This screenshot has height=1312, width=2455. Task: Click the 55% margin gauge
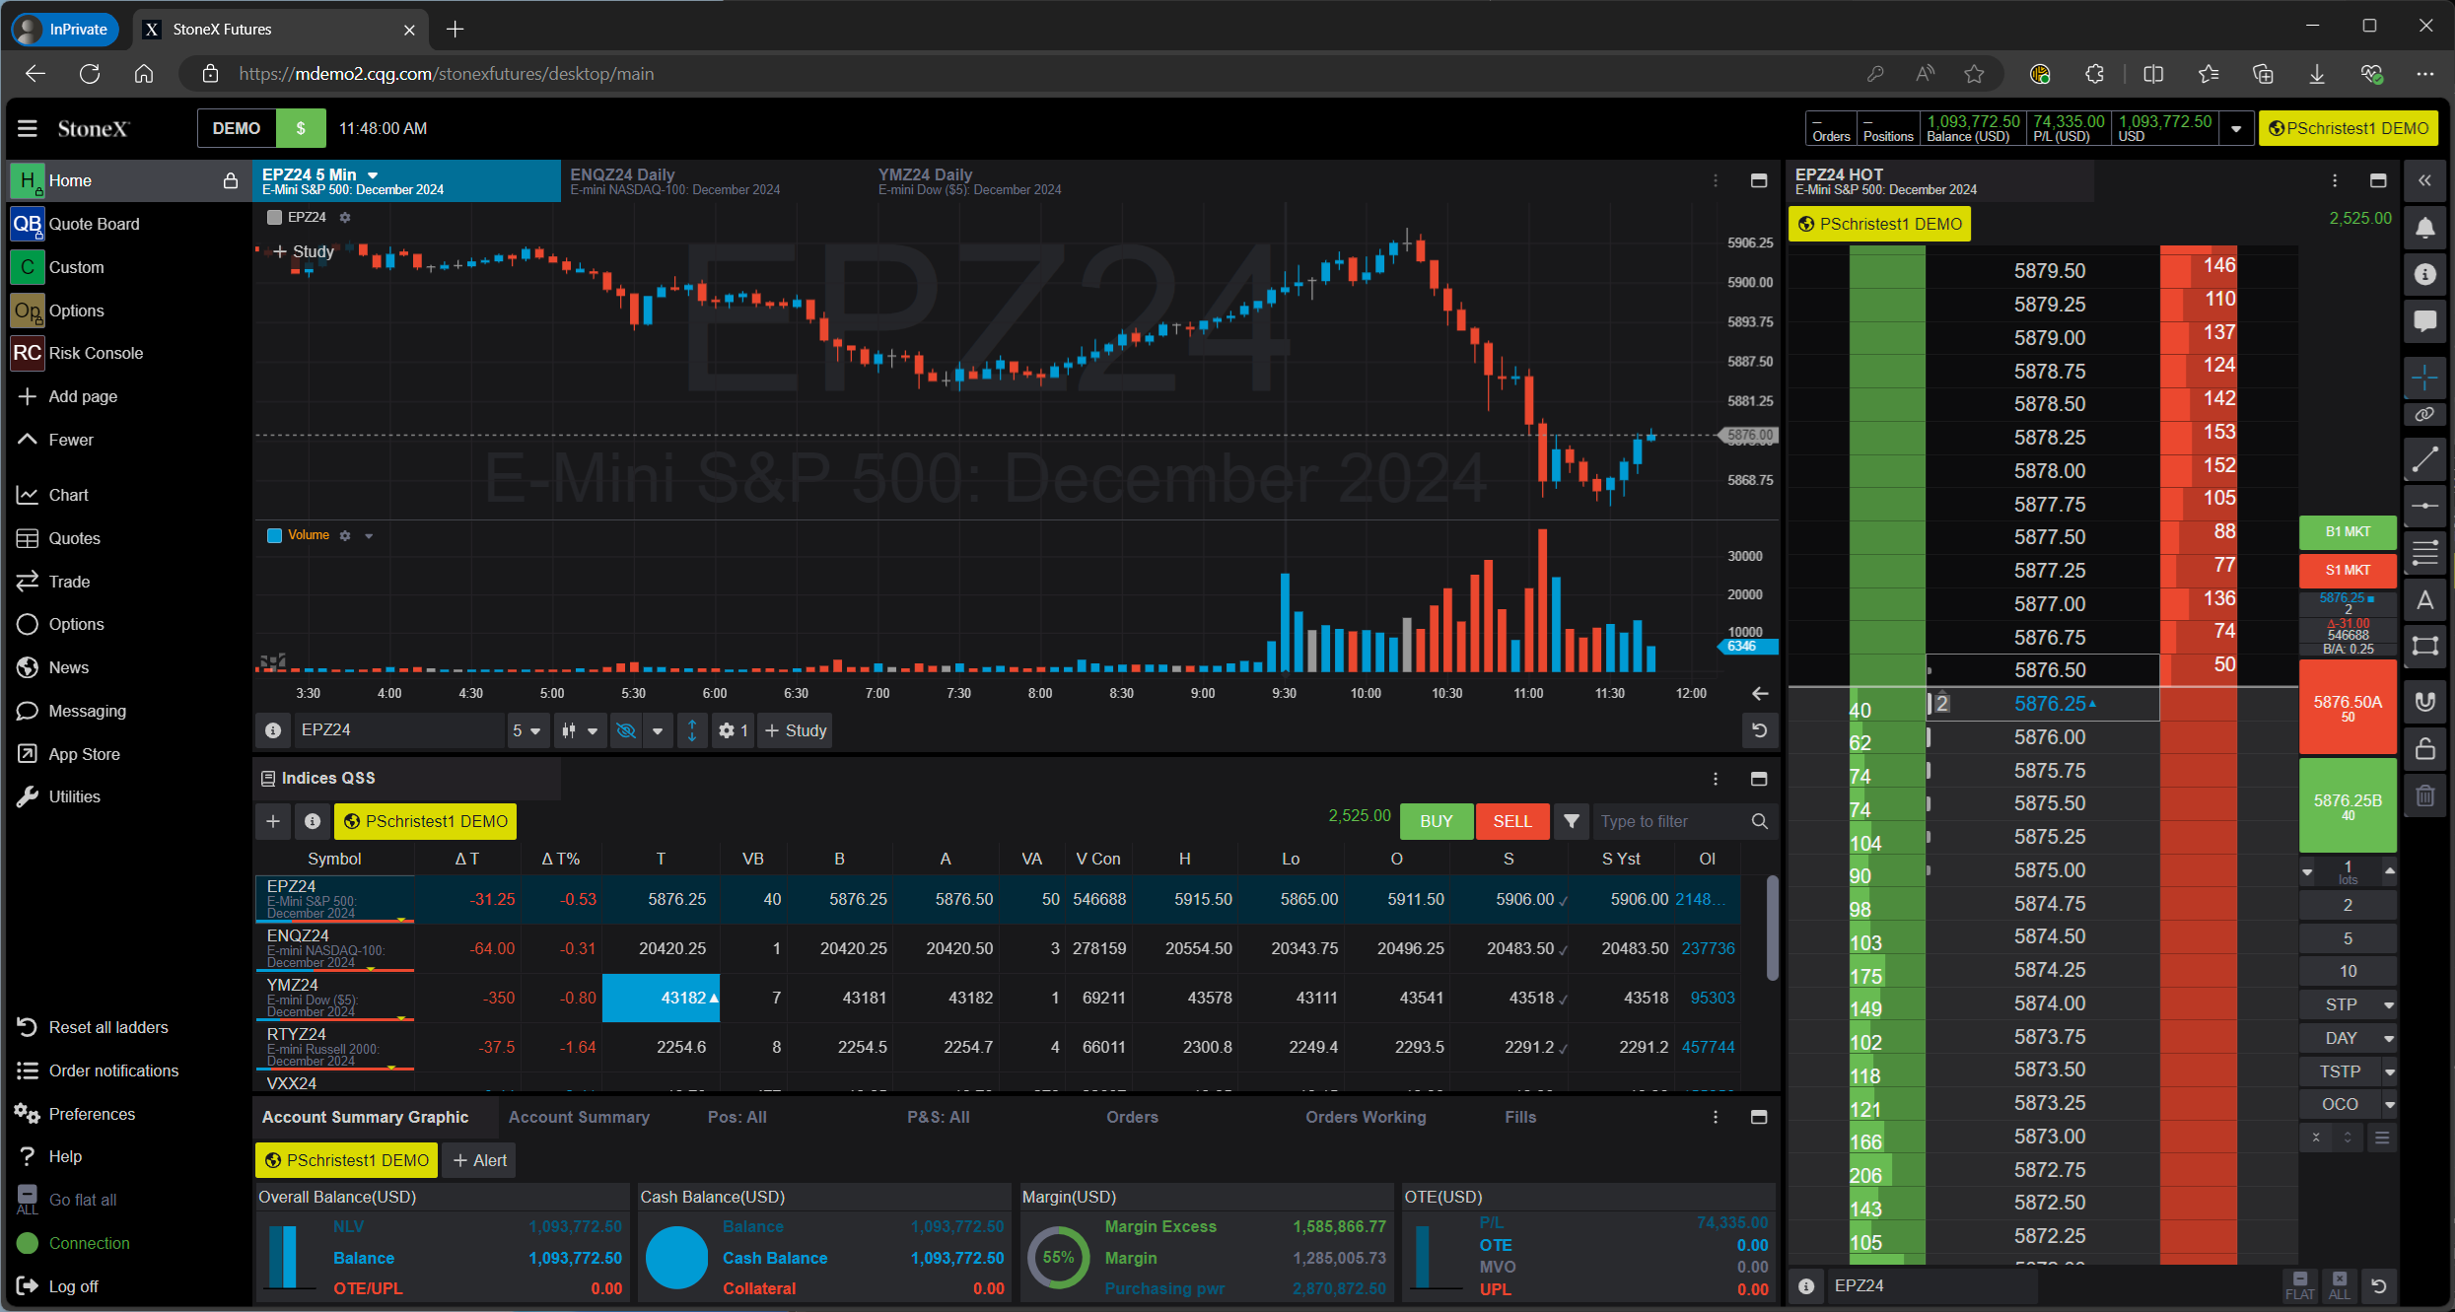click(1057, 1258)
